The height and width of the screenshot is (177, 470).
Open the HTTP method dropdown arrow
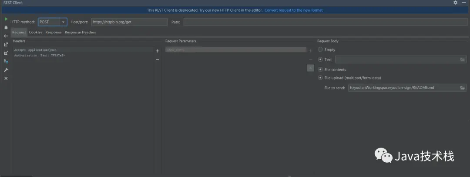(63, 22)
